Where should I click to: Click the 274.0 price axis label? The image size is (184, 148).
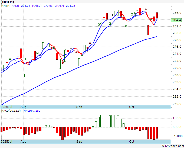[177, 54]
